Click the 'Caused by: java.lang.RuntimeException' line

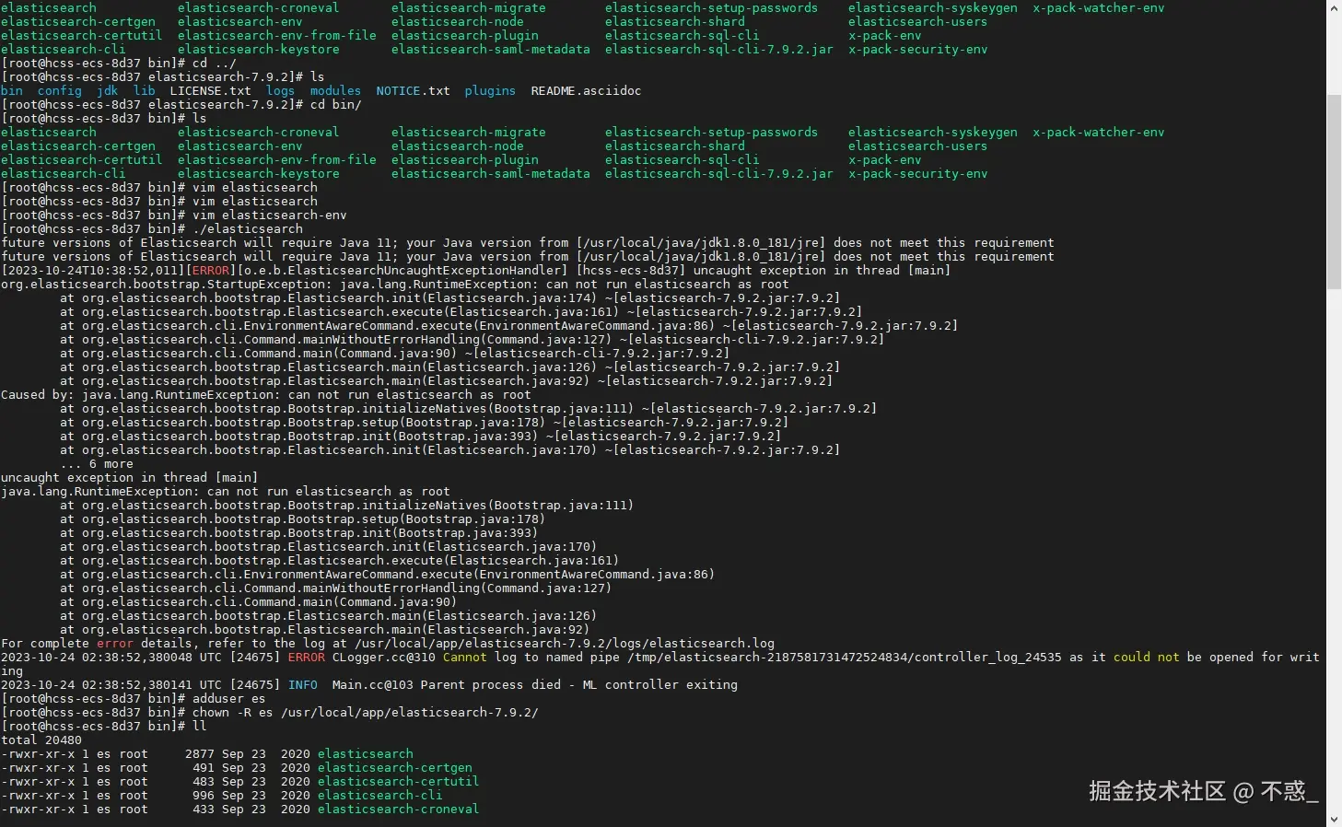[x=265, y=395]
